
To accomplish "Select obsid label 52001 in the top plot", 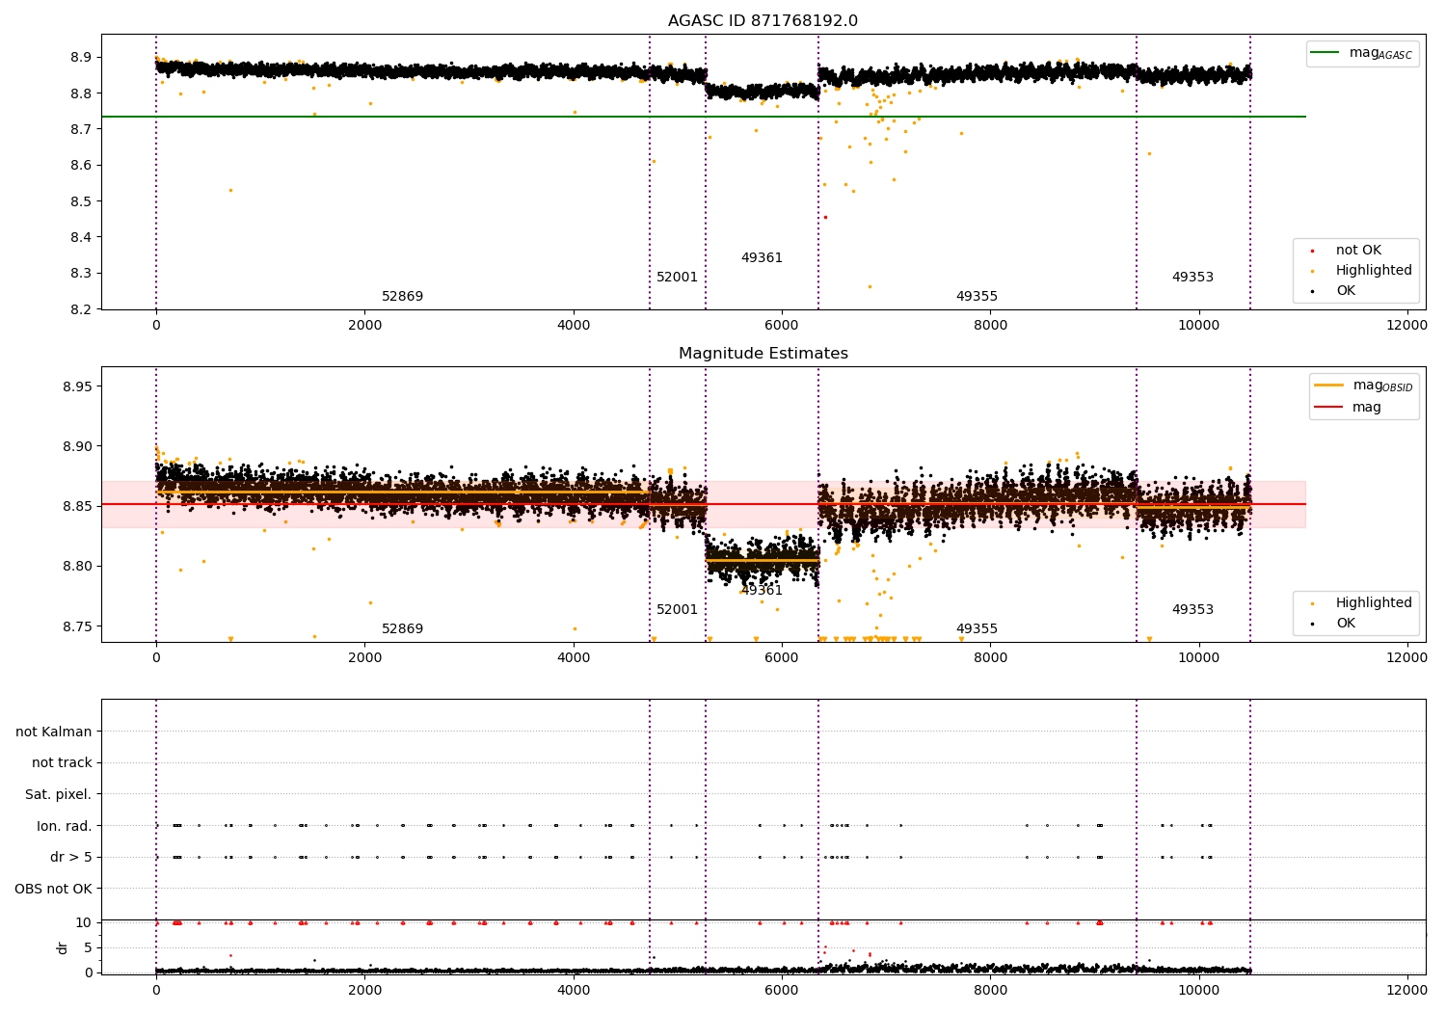I will (677, 278).
